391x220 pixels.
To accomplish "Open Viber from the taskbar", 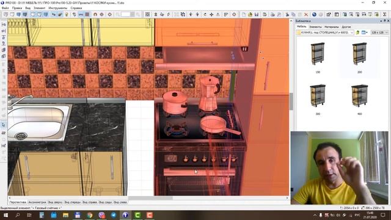I will (101, 215).
